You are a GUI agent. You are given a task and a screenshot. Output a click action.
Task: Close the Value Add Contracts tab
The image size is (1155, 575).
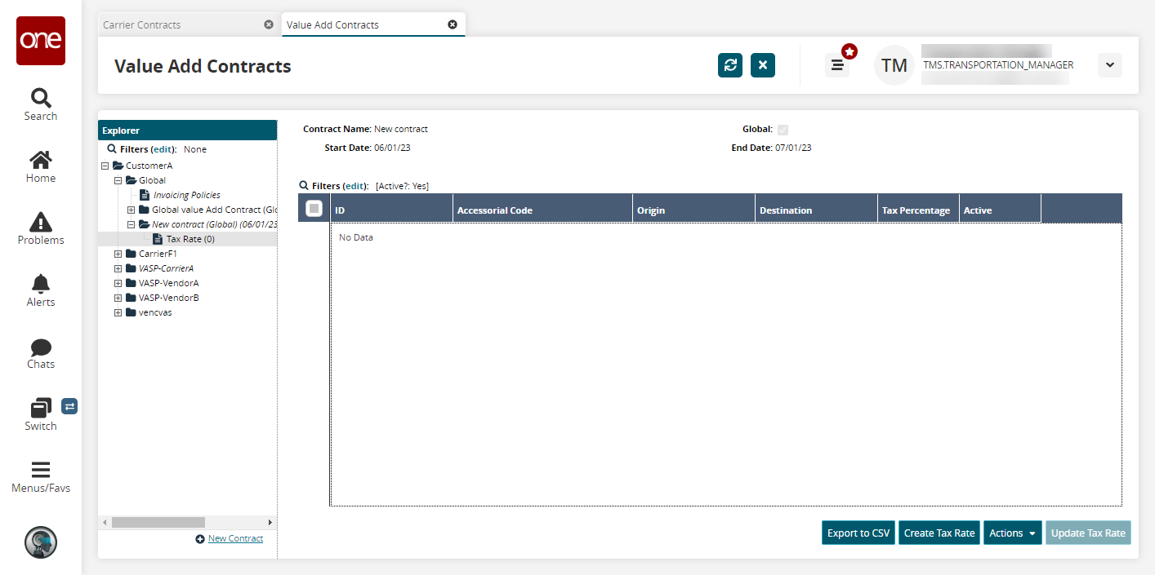[x=453, y=24]
